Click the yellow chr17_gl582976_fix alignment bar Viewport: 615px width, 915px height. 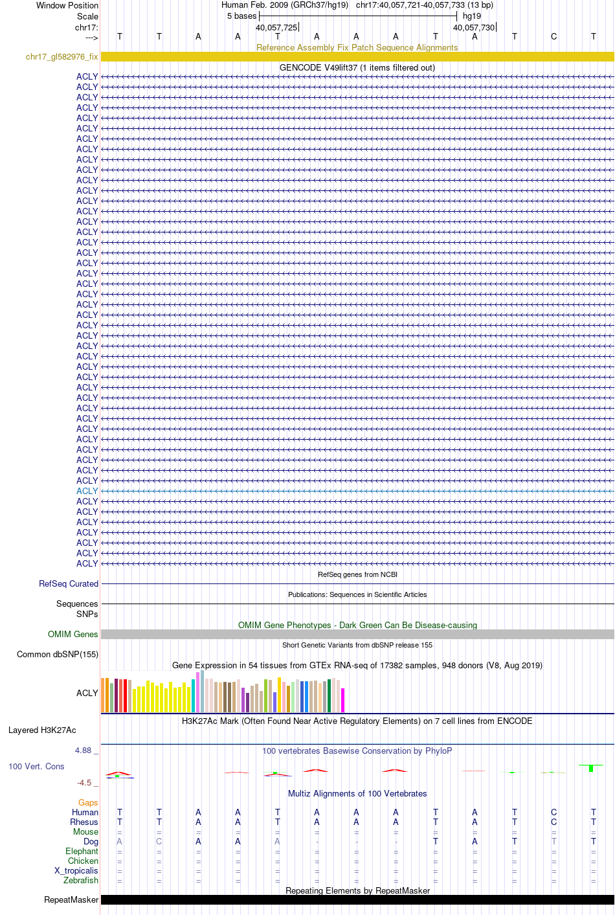point(357,57)
